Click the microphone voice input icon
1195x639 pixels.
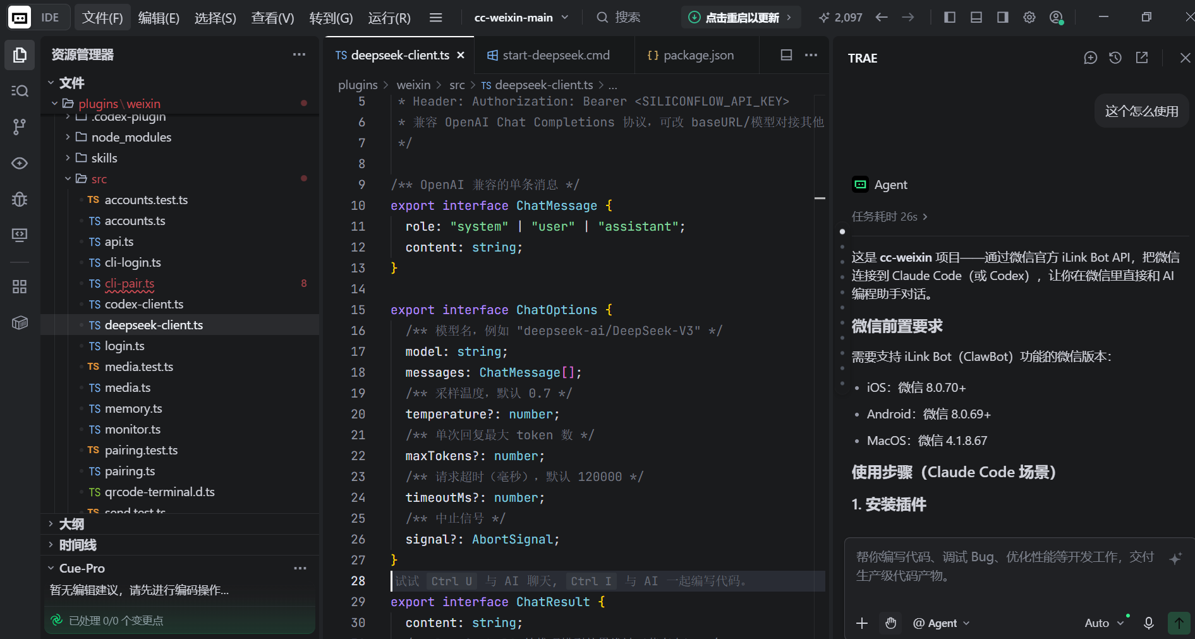pyautogui.click(x=1149, y=623)
